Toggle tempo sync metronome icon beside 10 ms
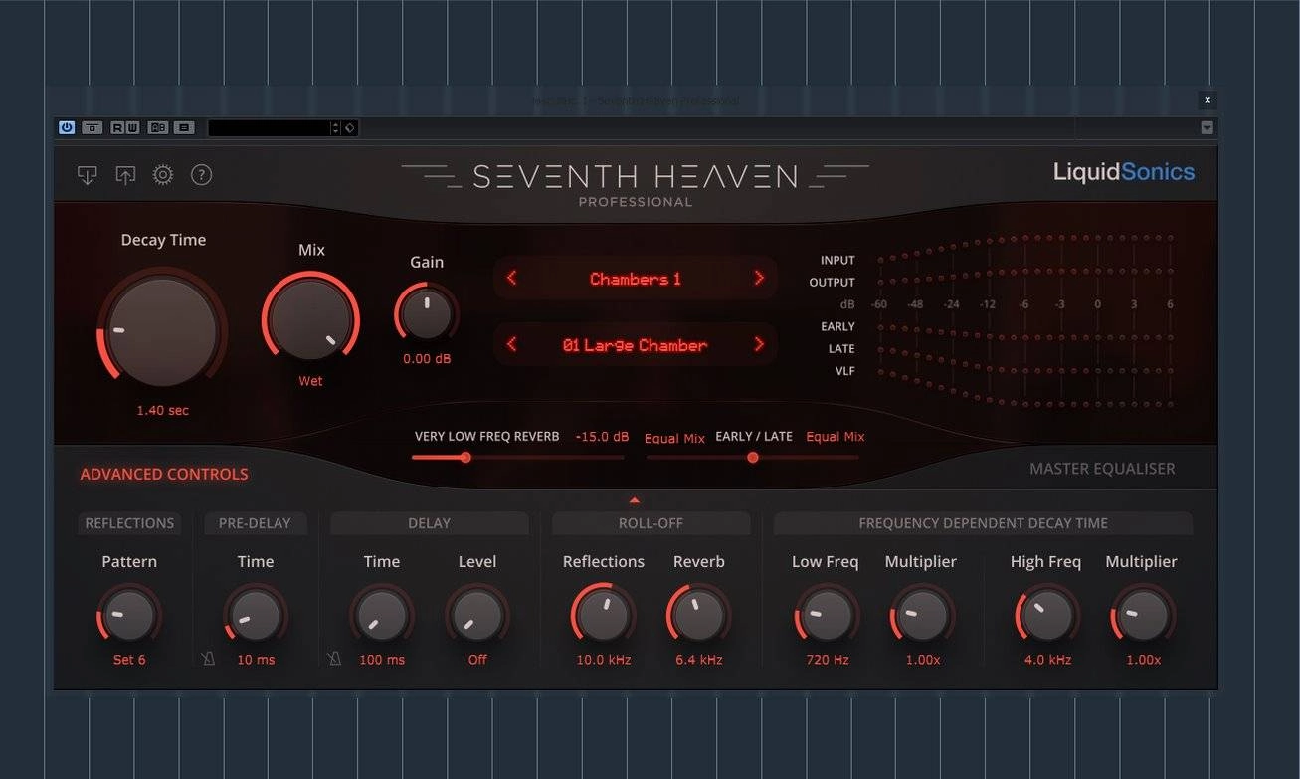The height and width of the screenshot is (779, 1300). pos(209,659)
